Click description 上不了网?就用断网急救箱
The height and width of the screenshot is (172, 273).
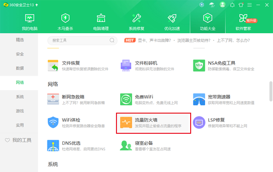click(x=83, y=103)
